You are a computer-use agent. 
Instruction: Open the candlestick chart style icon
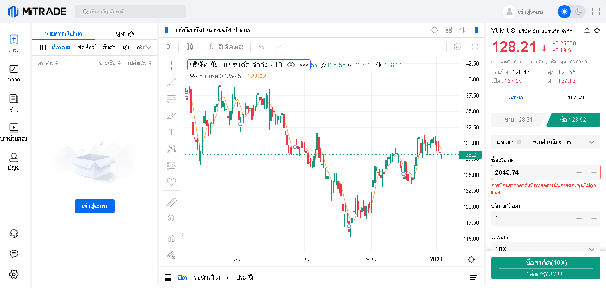click(x=189, y=47)
